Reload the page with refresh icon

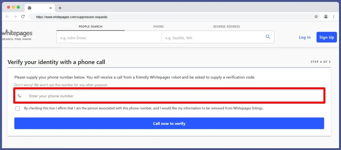[23, 17]
